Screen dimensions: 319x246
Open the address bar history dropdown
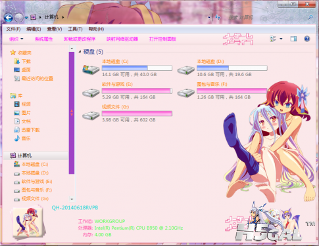coord(209,17)
